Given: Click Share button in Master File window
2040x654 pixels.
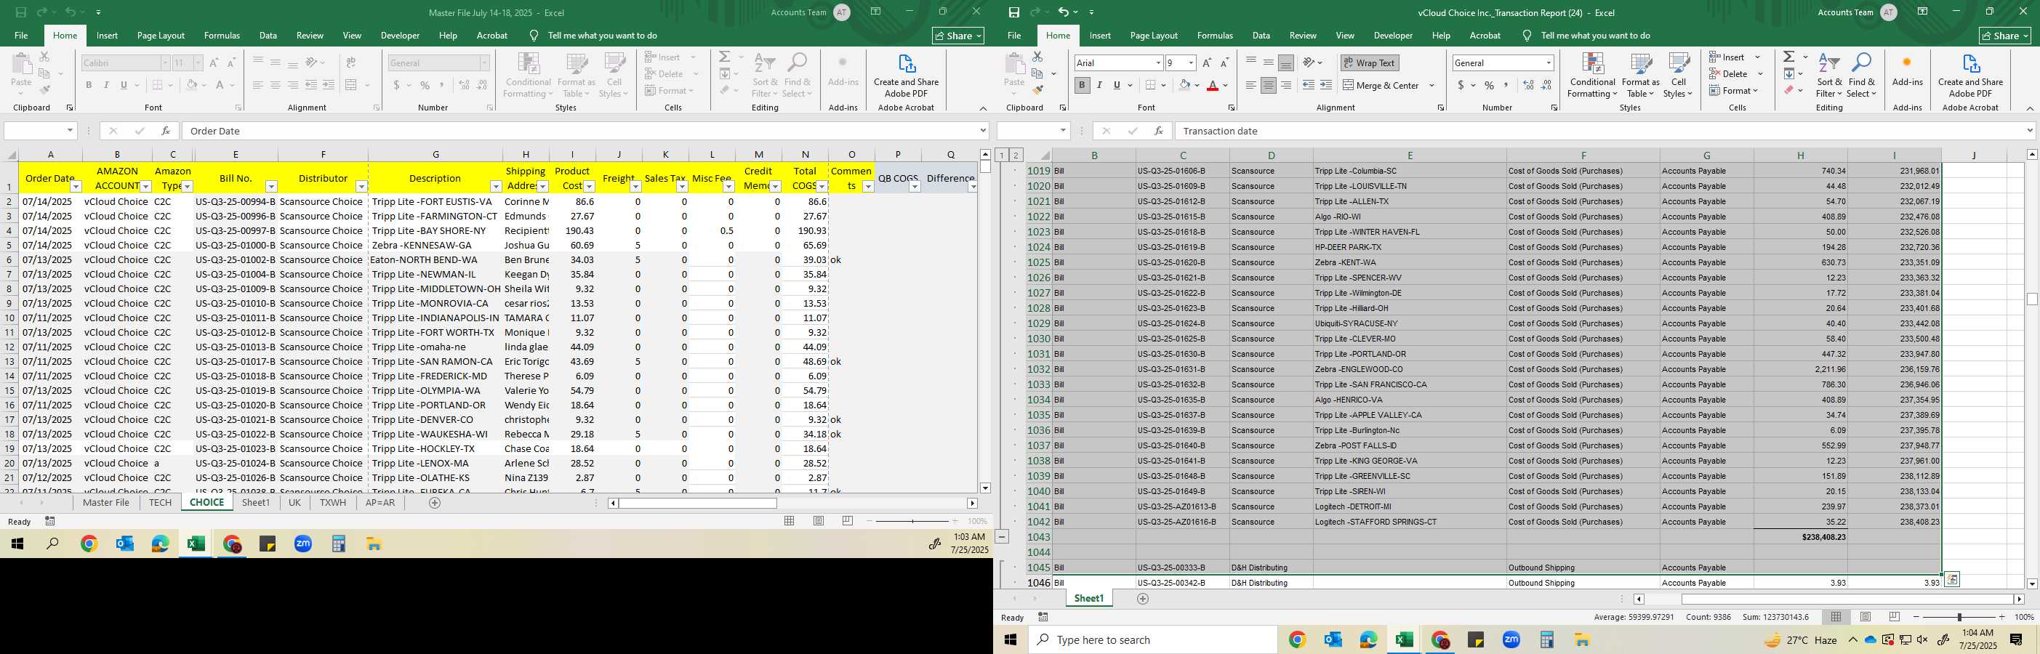Looking at the screenshot, I should click(x=957, y=36).
